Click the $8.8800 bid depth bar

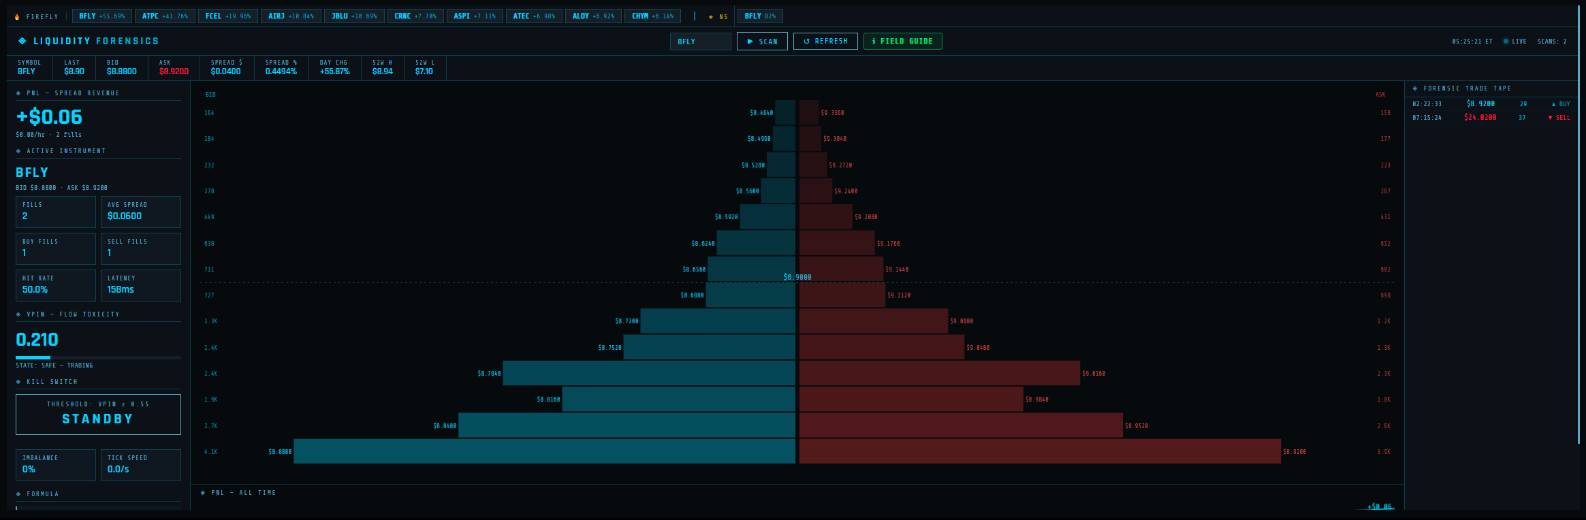[x=544, y=452]
